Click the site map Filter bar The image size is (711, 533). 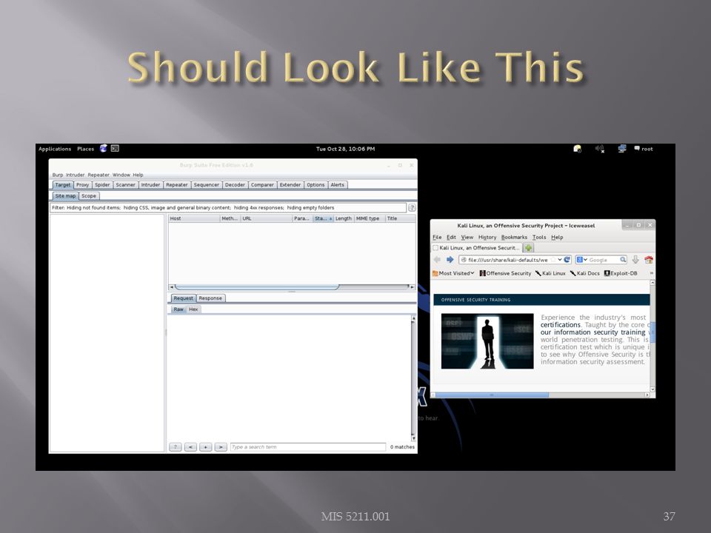228,207
